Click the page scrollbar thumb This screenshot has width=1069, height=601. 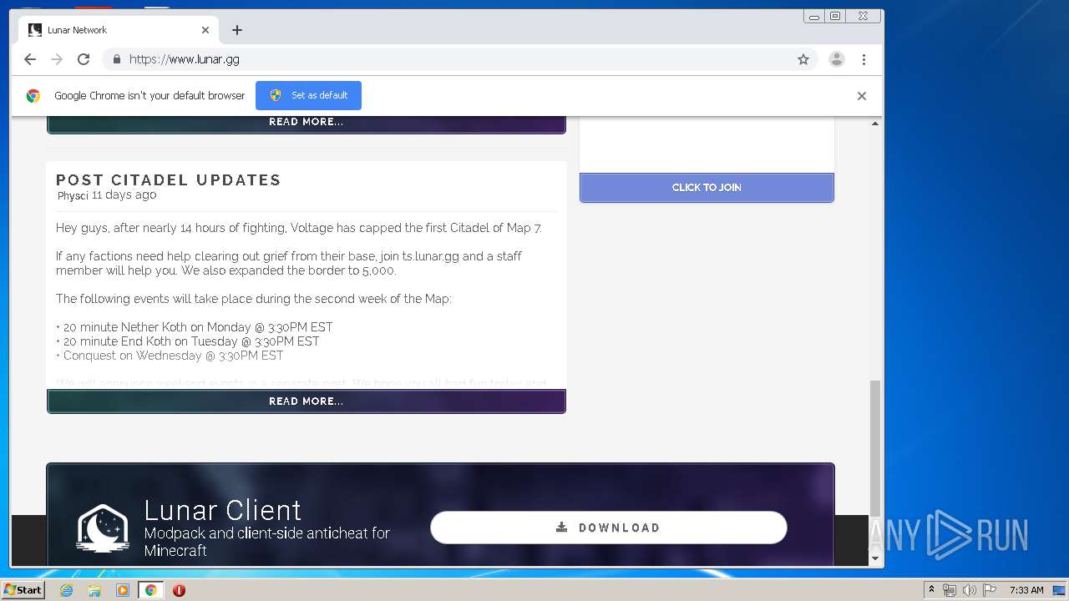tap(875, 447)
